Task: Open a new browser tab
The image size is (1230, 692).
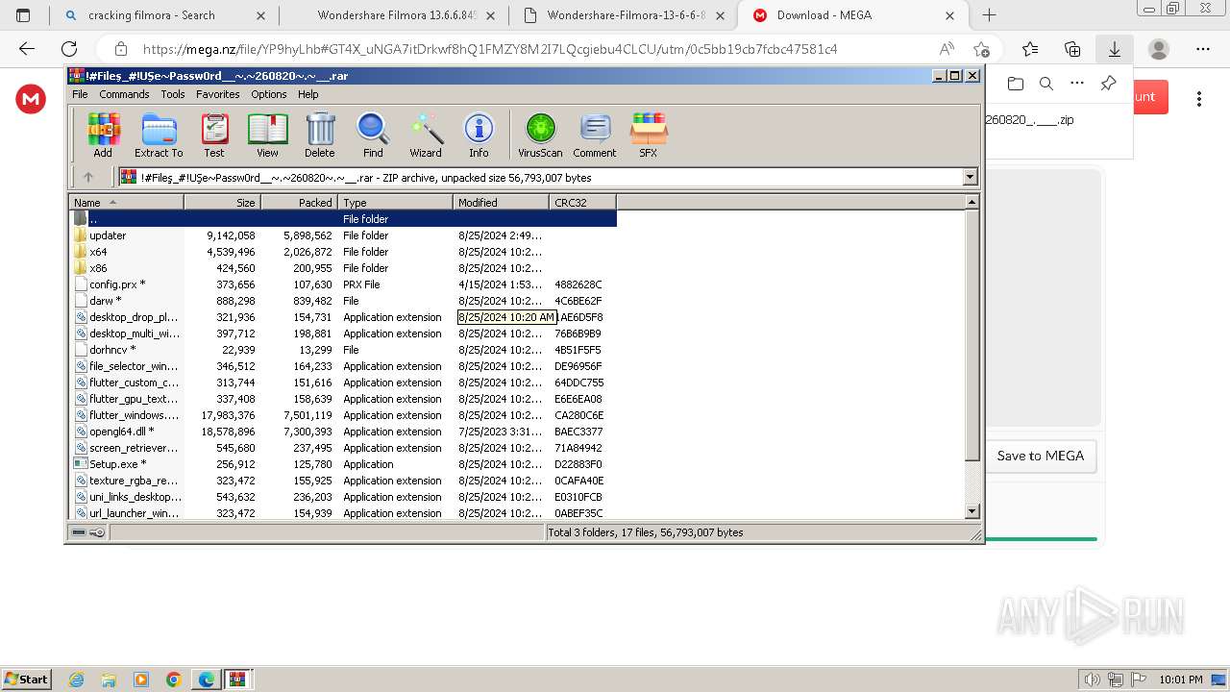Action: 989,15
